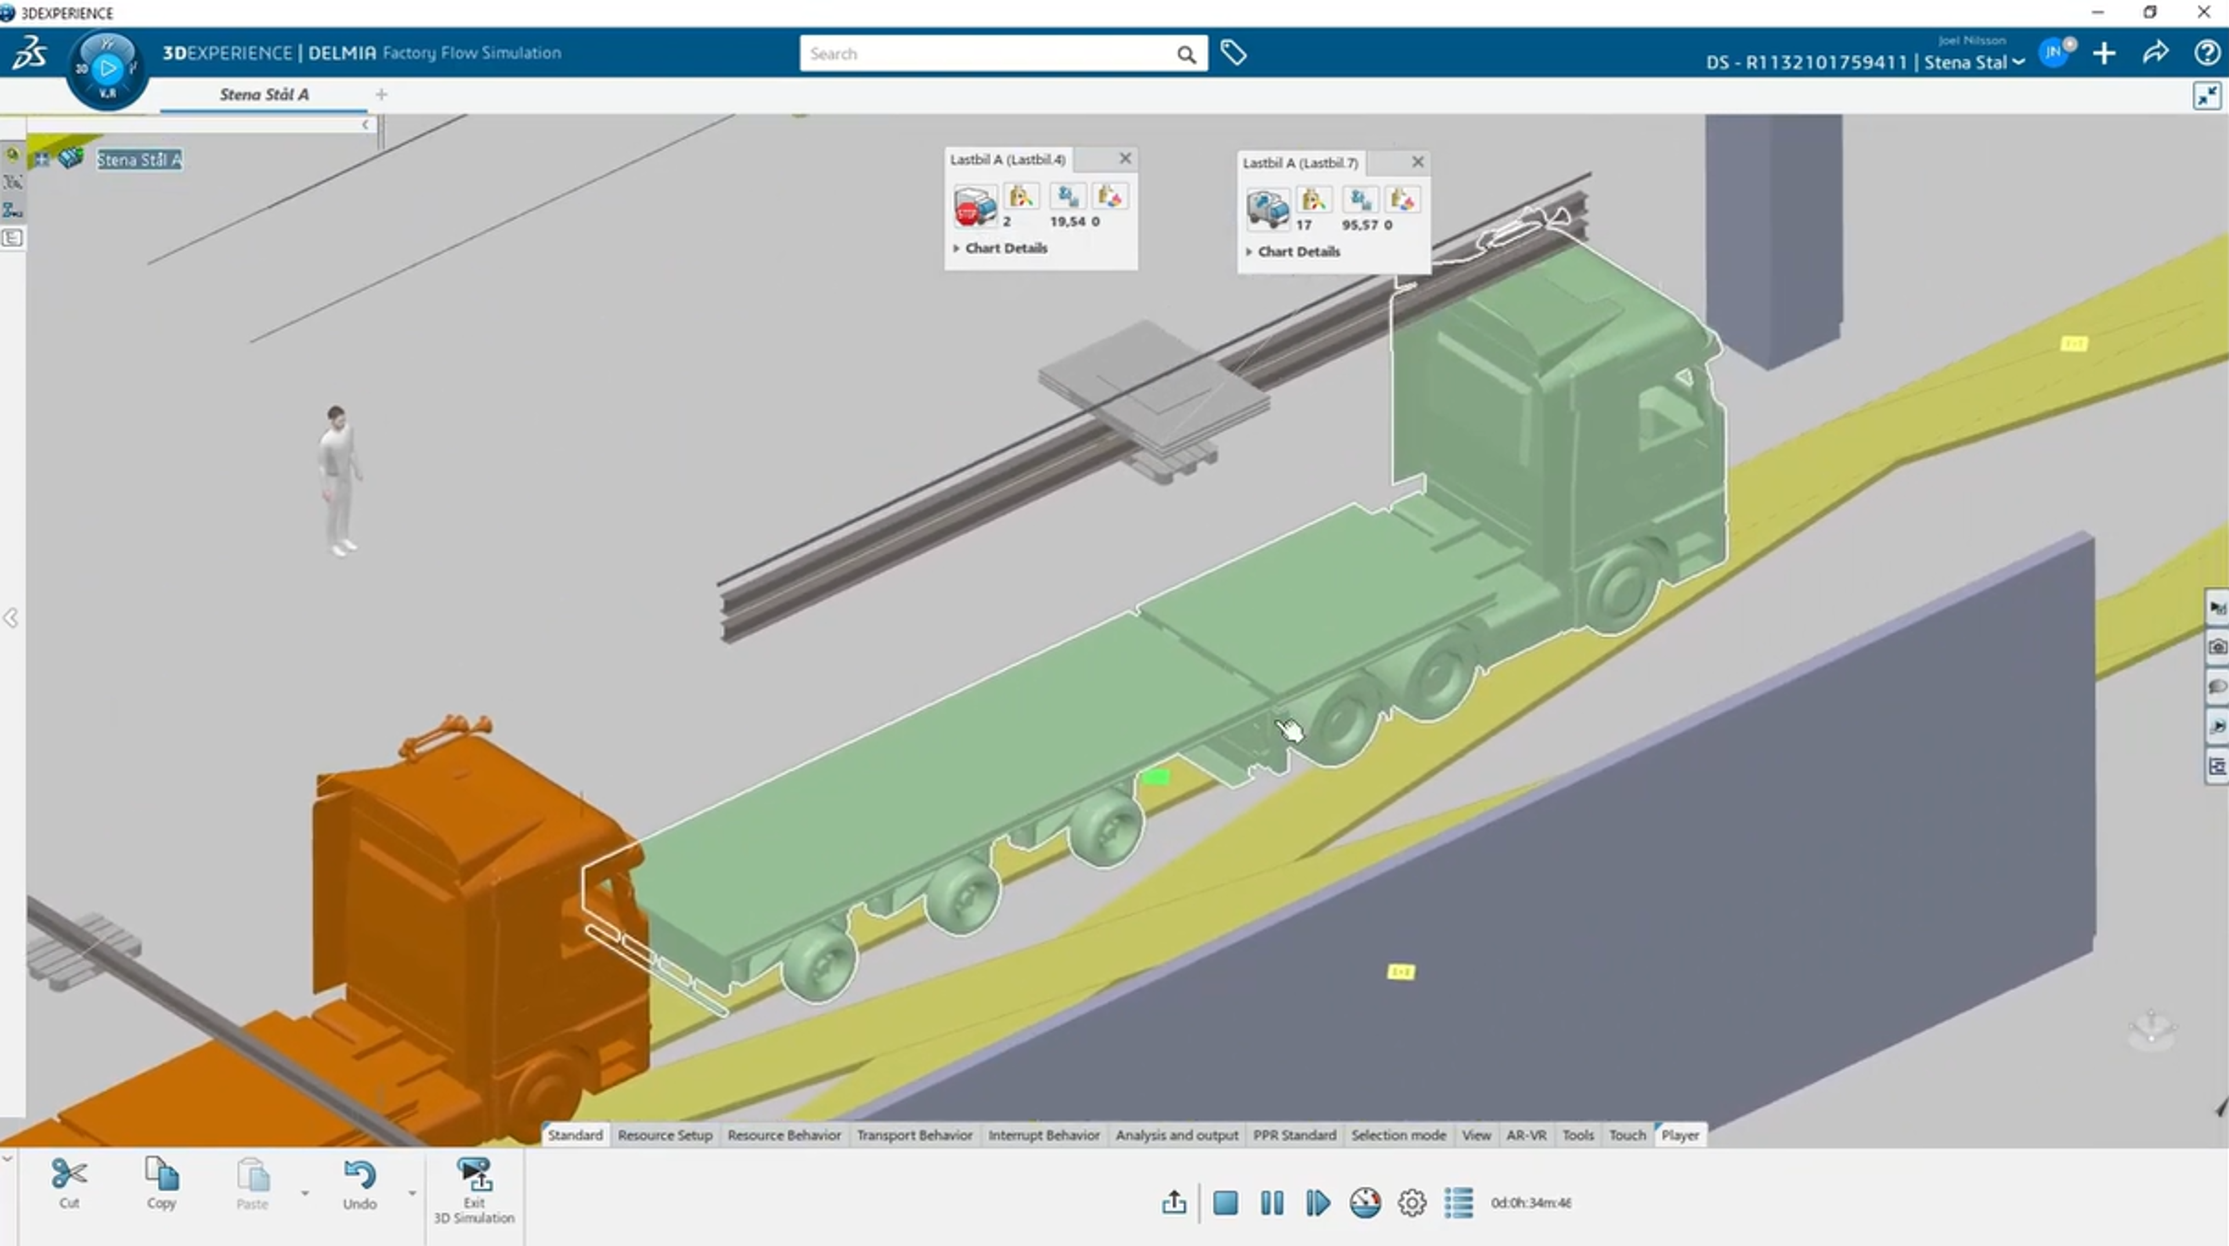Stop the simulation playback
The image size is (2229, 1246).
click(1224, 1202)
